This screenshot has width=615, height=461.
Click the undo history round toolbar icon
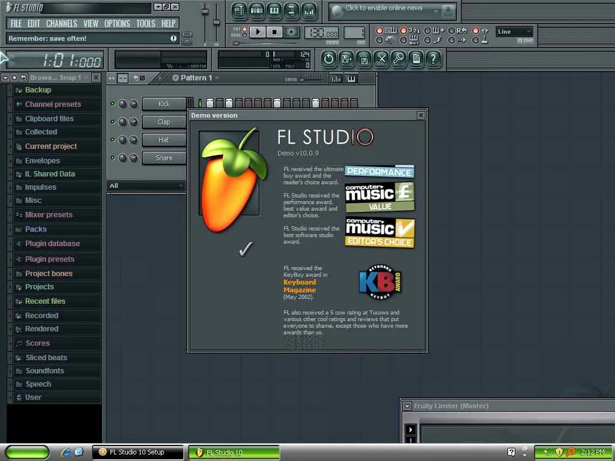point(329,59)
